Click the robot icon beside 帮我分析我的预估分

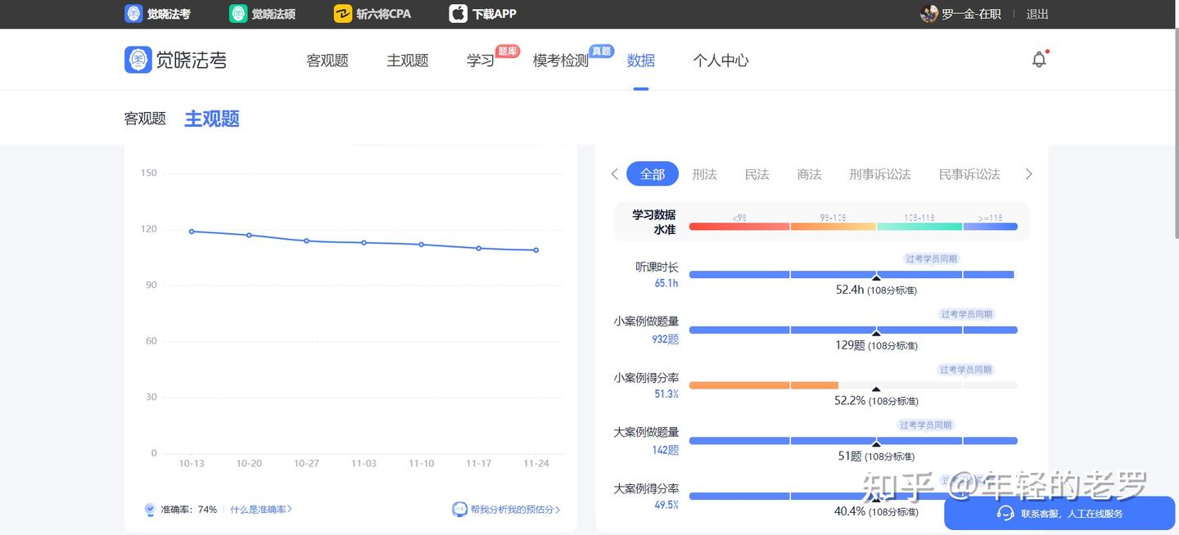tap(459, 510)
